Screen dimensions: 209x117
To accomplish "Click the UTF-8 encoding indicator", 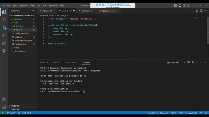I will coord(173,113).
